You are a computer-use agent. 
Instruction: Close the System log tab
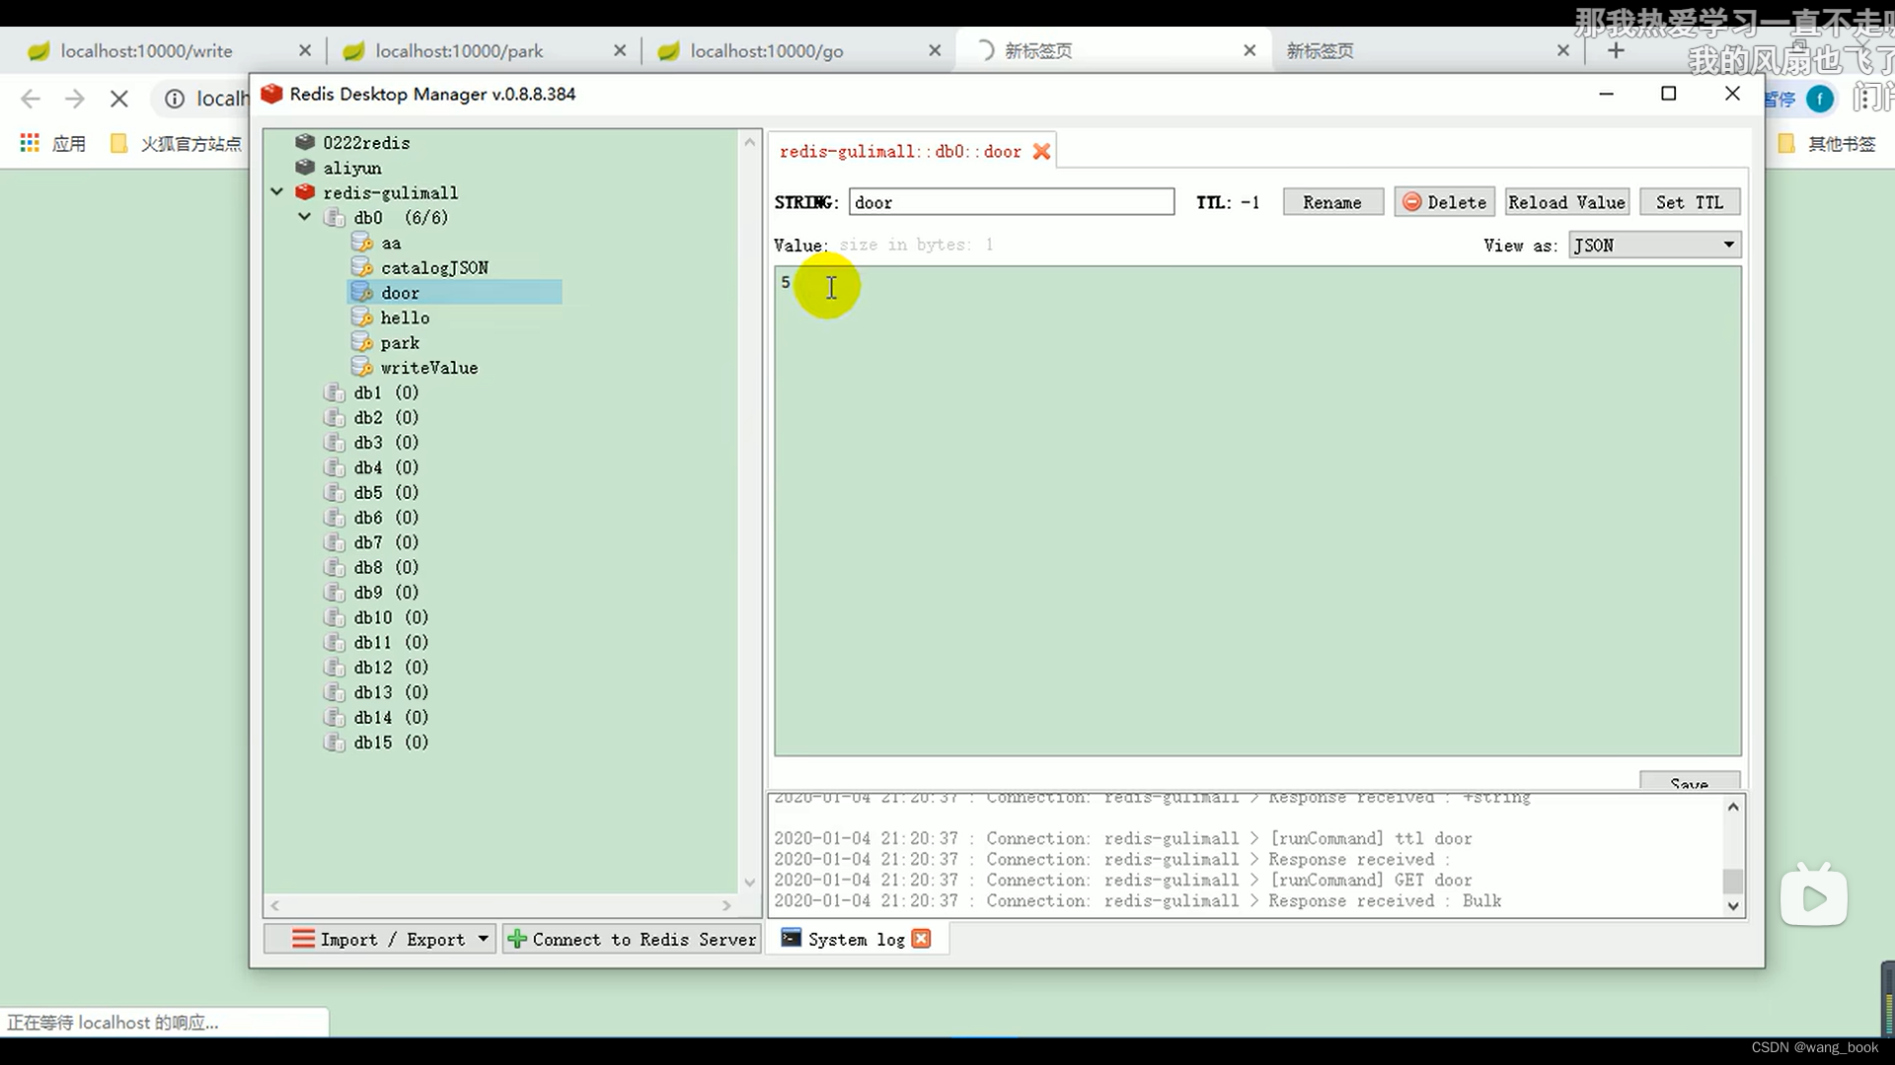pos(921,939)
